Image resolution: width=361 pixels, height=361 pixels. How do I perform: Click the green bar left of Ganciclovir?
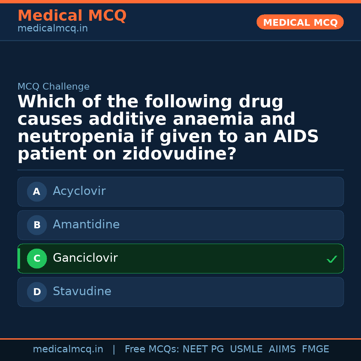click(19, 258)
